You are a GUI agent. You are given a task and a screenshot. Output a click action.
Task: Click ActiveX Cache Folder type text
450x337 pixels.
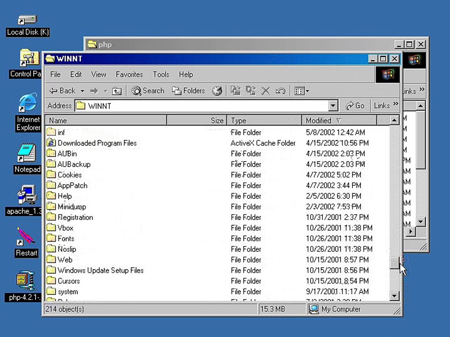(263, 143)
